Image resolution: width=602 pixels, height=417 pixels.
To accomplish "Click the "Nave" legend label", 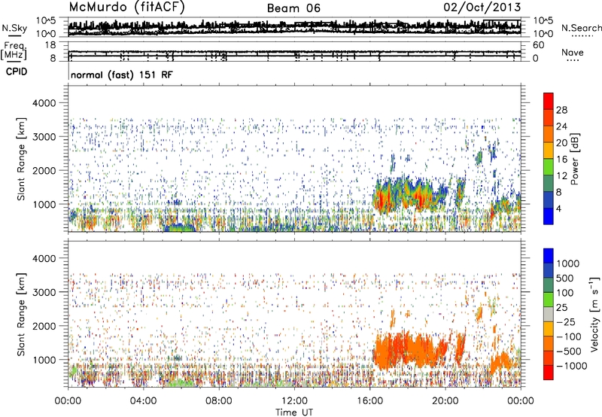I will 573,52.
